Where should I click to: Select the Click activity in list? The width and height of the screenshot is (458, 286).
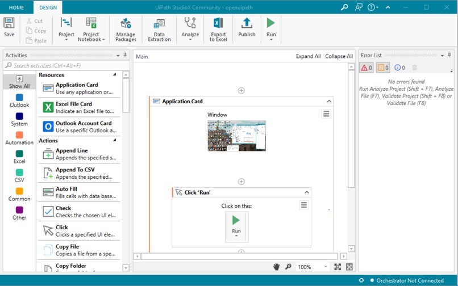click(x=79, y=231)
